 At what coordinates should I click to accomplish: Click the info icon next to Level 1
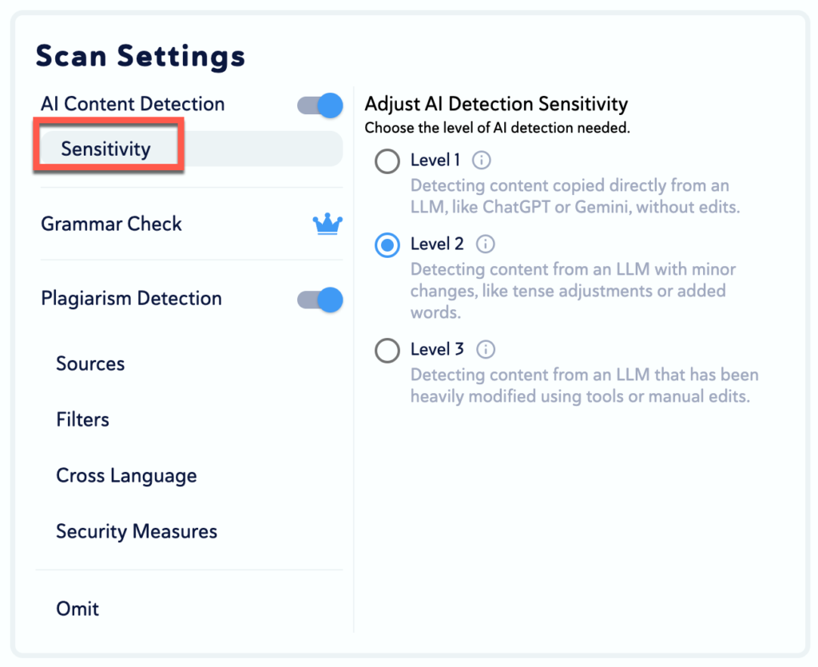481,161
